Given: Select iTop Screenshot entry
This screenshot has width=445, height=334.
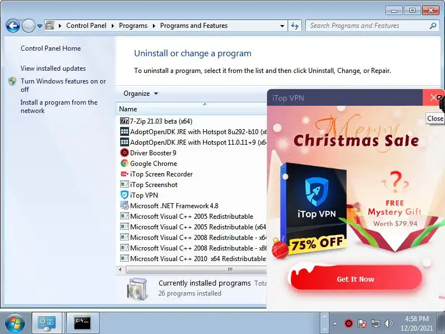Looking at the screenshot, I should coord(154,185).
